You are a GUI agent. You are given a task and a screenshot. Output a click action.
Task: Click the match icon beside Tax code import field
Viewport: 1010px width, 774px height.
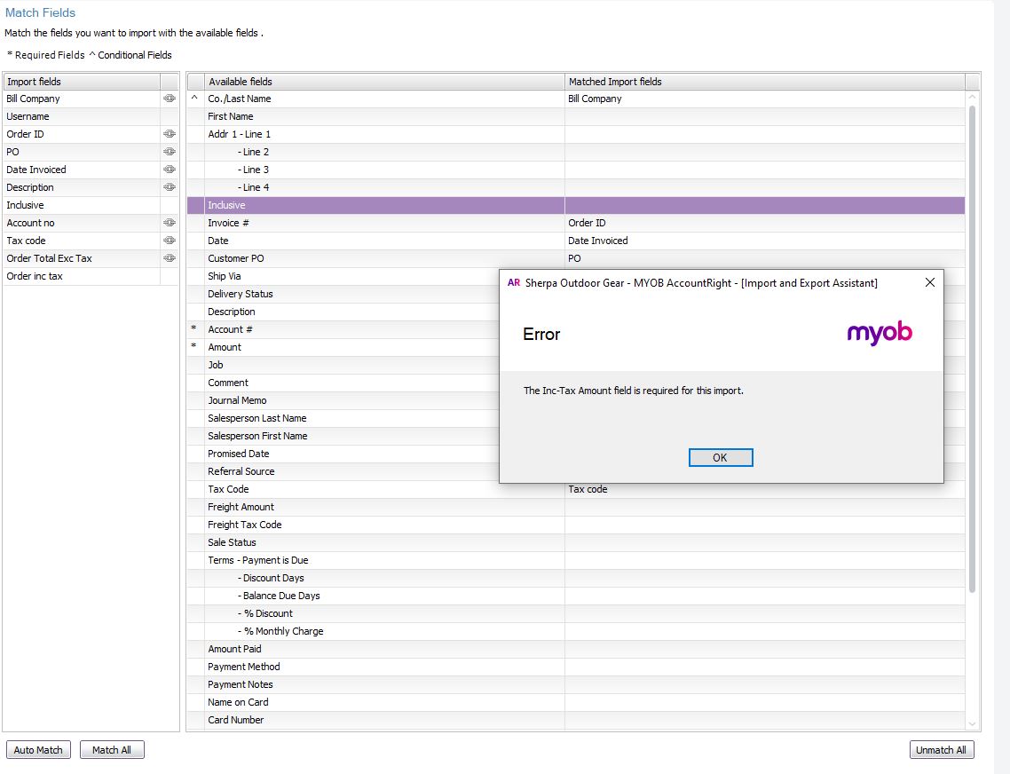pyautogui.click(x=170, y=241)
